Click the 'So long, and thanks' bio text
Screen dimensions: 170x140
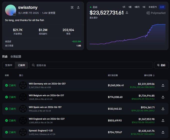click(24, 20)
